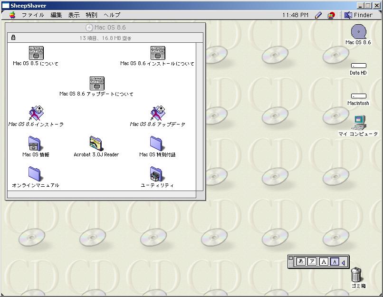Screen dimensions: 383x297
Task: Click the Mac OS 8.6 window title bar
Action: [105, 28]
